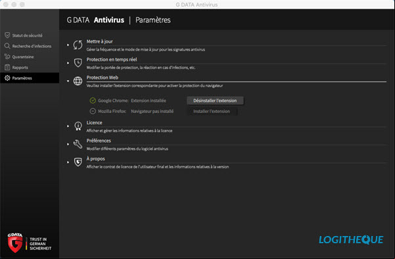Click the Licence heading

[94, 122]
